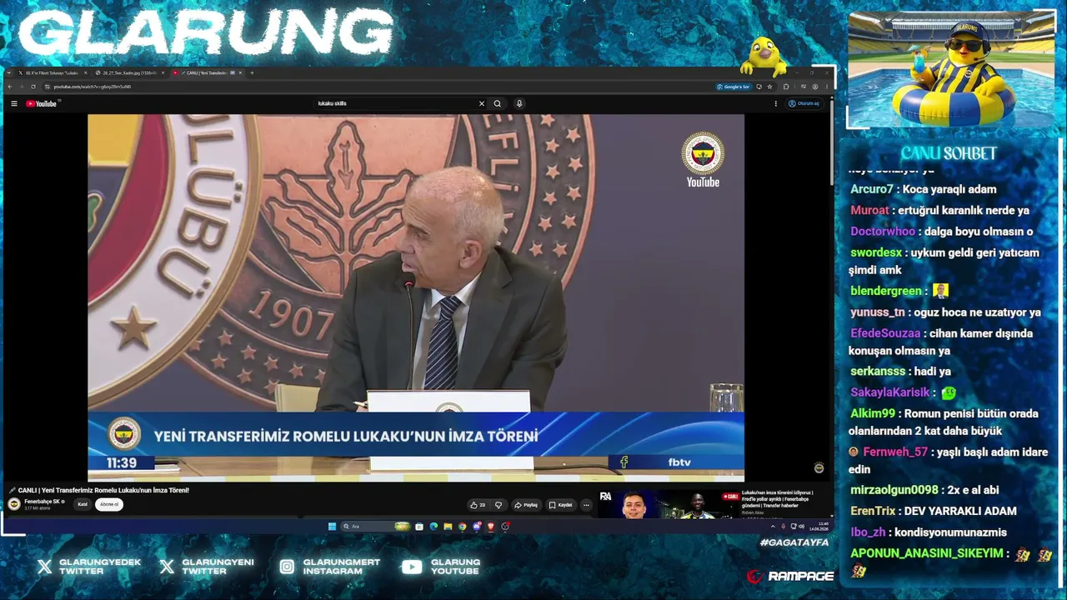The image size is (1067, 600).
Task: Click the 'Oturum aç' sign-in button
Action: [x=804, y=103]
